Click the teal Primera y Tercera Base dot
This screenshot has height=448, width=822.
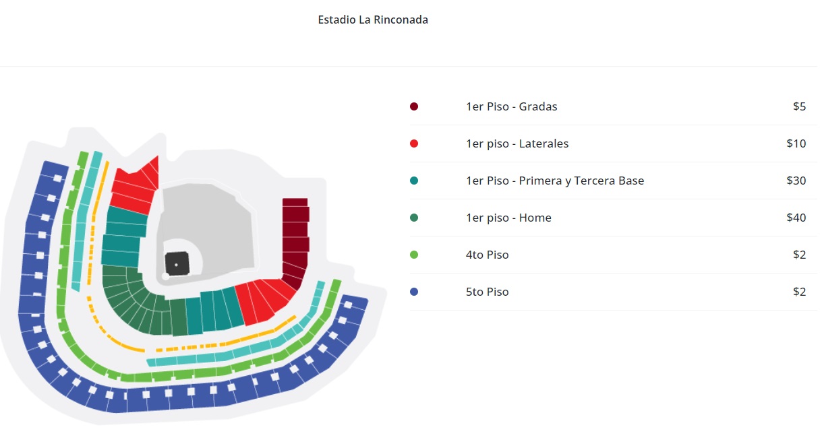pos(414,181)
